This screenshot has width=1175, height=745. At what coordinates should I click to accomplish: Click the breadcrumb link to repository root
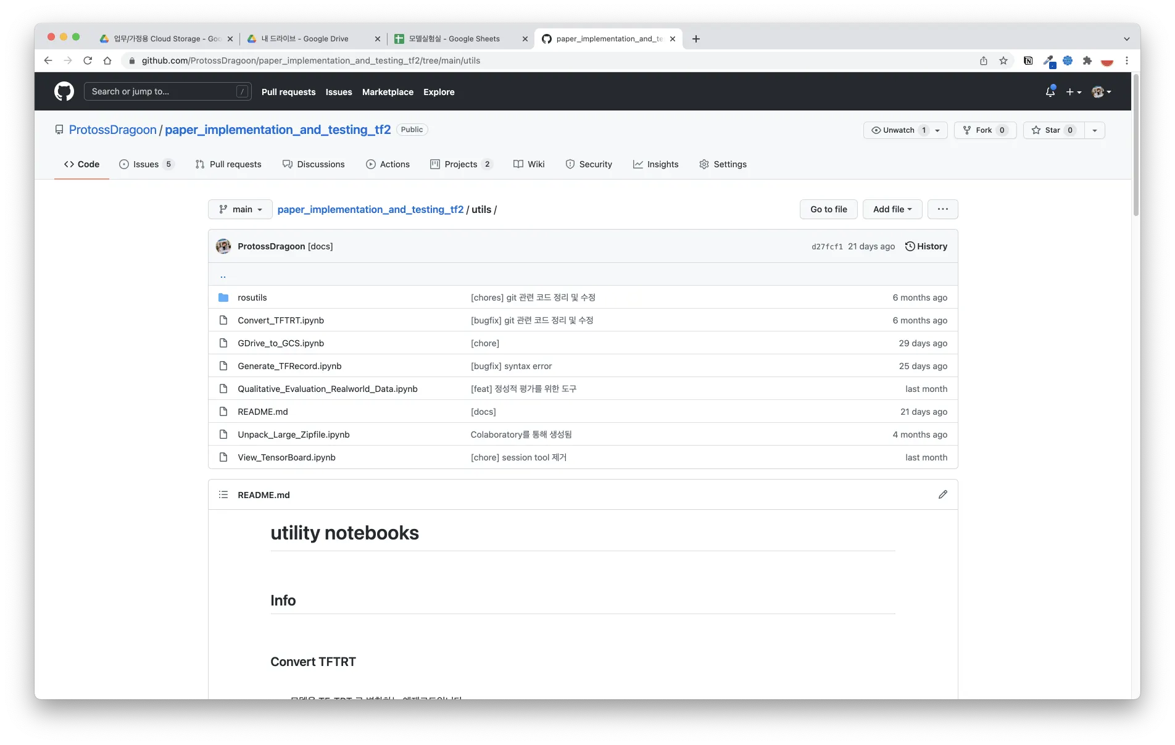click(x=370, y=209)
